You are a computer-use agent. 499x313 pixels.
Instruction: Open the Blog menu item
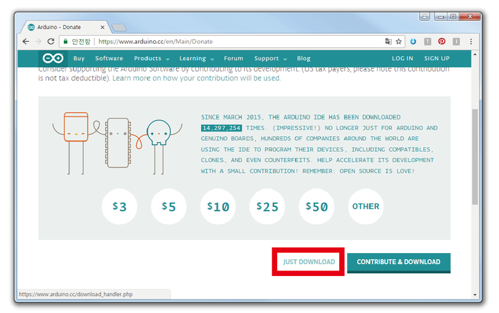click(303, 58)
